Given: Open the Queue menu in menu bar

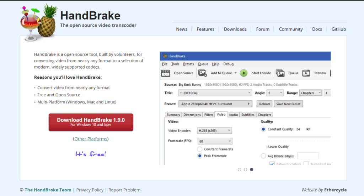Looking at the screenshot, I should tap(203, 64).
